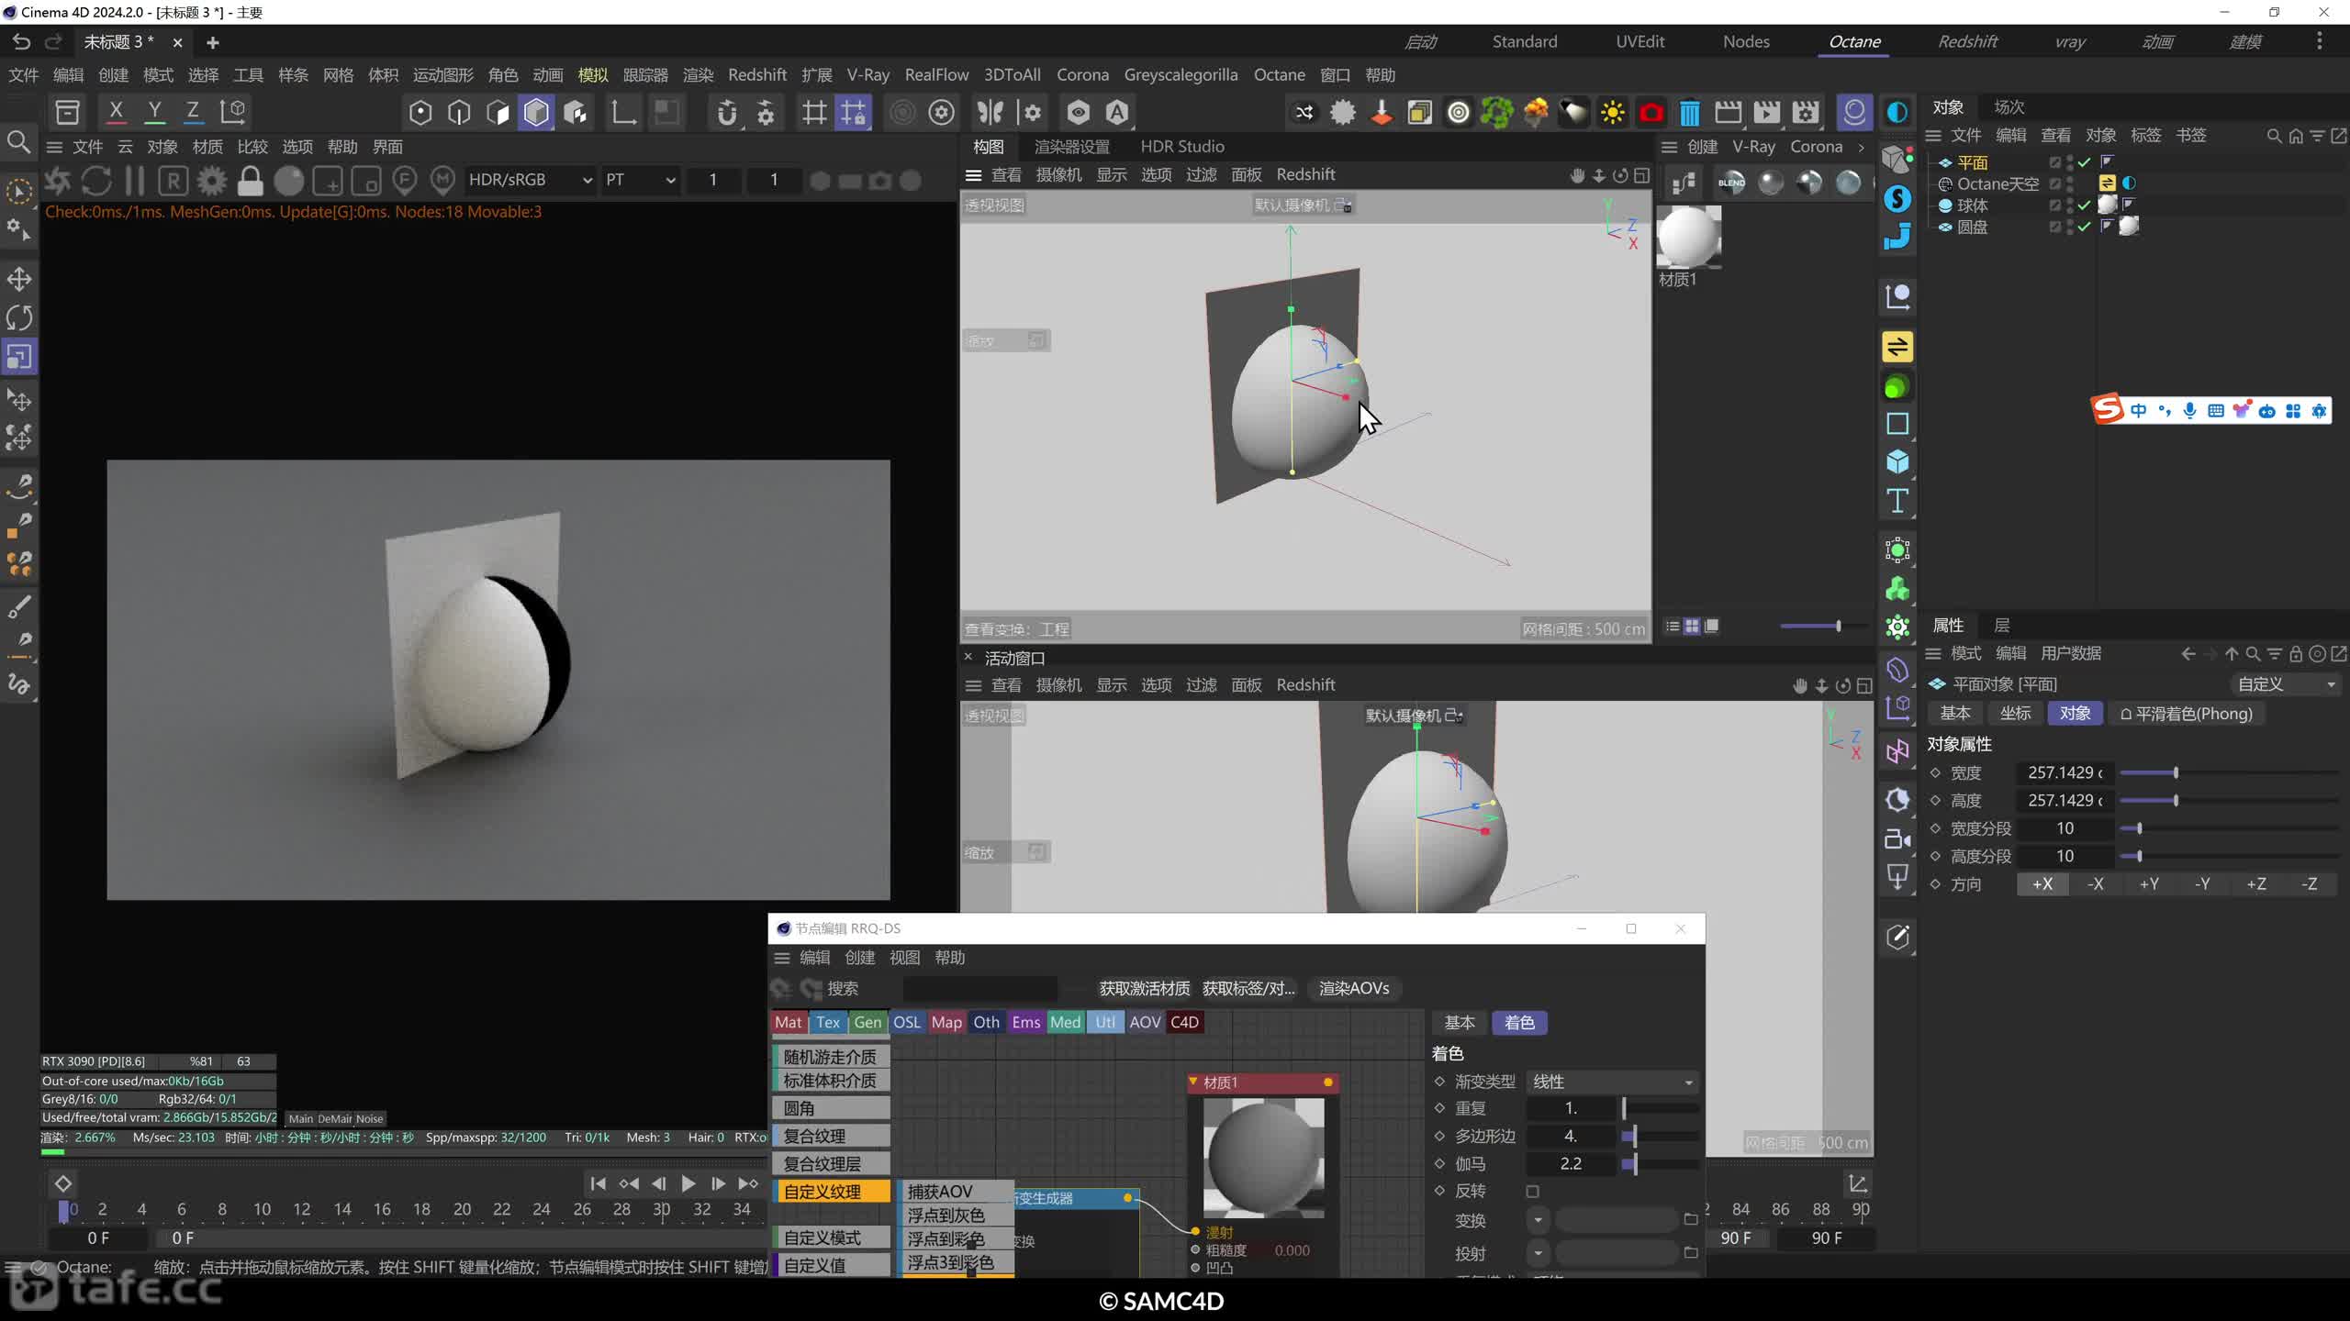Click the Octane settings gear icon
2350x1321 pixels.
click(x=212, y=180)
